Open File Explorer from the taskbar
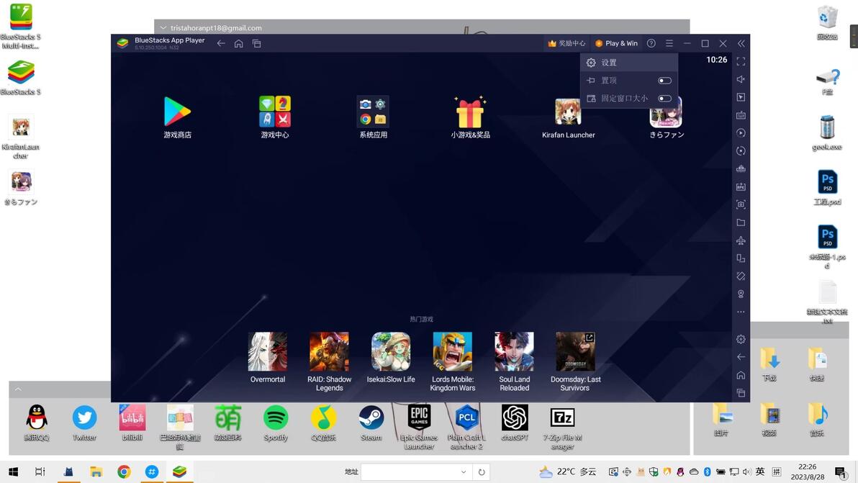858x483 pixels. (96, 471)
